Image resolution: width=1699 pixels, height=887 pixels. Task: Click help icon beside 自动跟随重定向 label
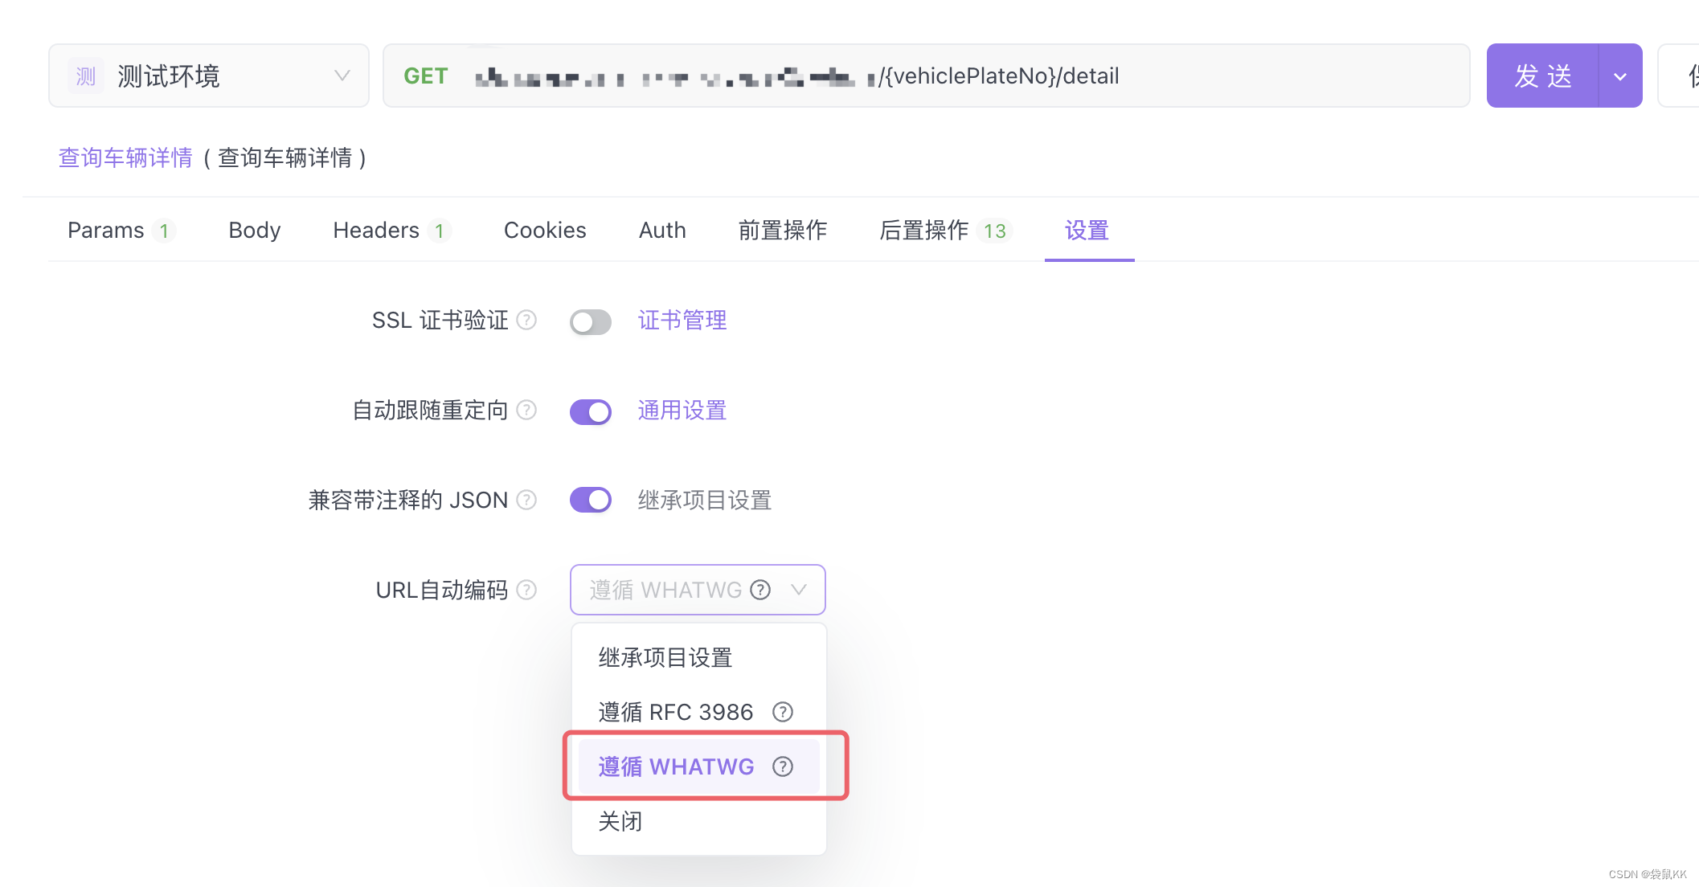tap(526, 411)
